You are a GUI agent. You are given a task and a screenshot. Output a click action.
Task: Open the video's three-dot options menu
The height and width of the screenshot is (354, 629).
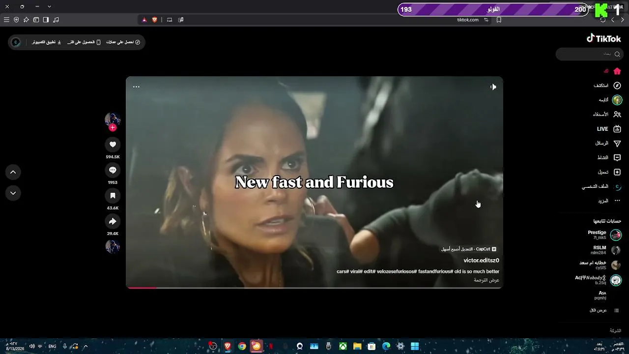tap(136, 87)
